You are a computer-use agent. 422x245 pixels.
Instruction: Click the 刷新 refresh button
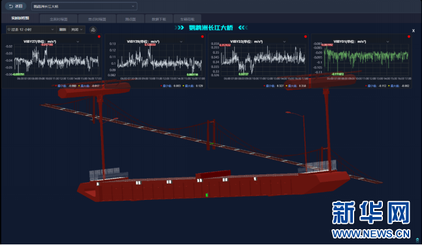point(63,29)
